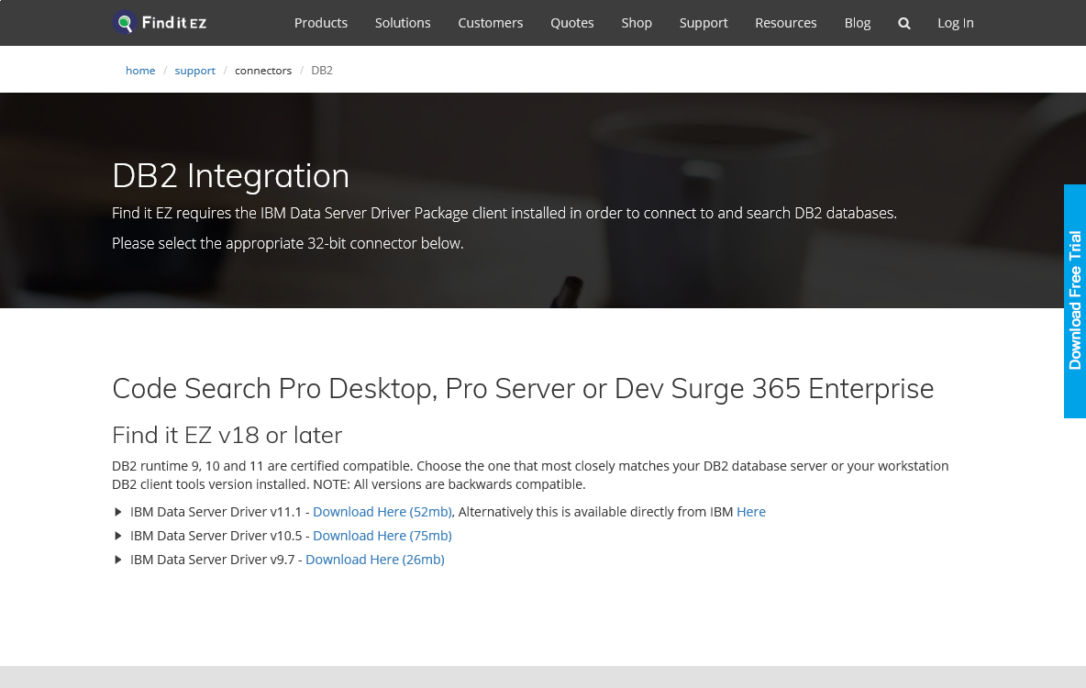This screenshot has width=1086, height=688.
Task: Navigate to the Blog
Action: point(857,23)
